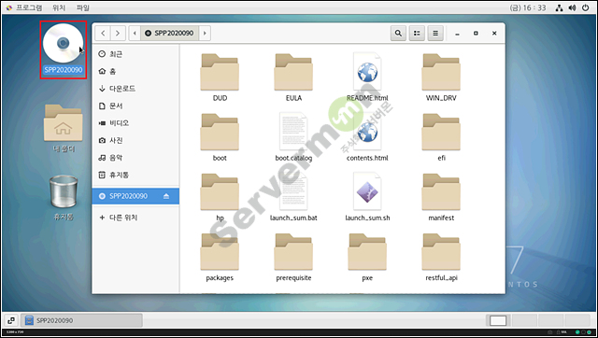Open the power menu icon
The height and width of the screenshot is (338, 598).
click(x=586, y=7)
